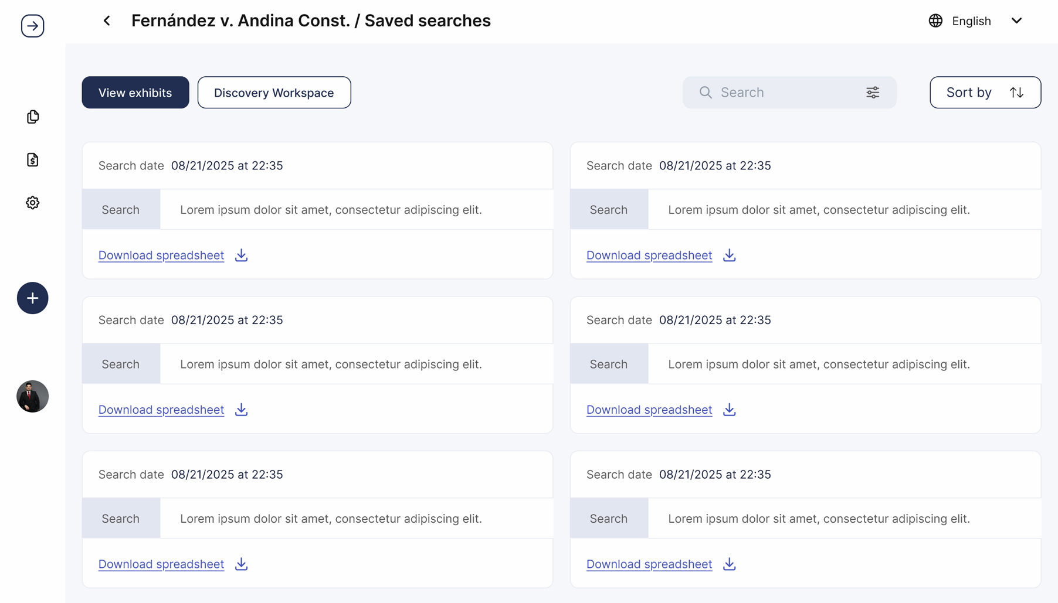1058x603 pixels.
Task: Expand the sidebar with the arrow icon
Action: tap(32, 26)
